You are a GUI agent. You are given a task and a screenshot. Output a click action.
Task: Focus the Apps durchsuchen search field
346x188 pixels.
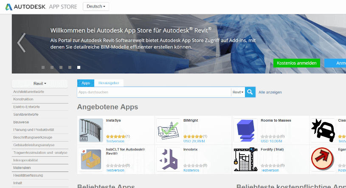click(x=154, y=92)
